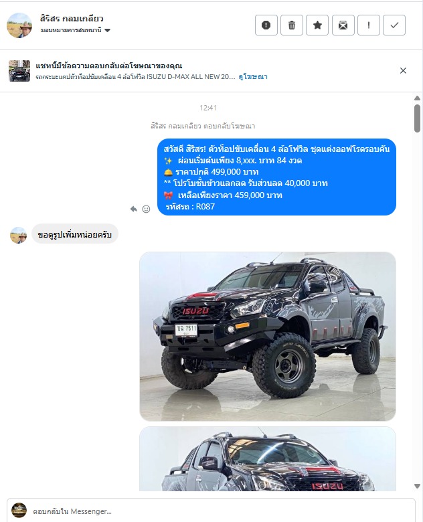Open ดูโฆษณา link to view ad
This screenshot has height=522, width=423.
(253, 76)
